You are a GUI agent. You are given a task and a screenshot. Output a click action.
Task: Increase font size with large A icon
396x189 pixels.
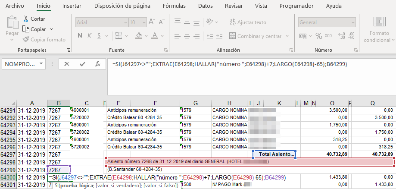(x=152, y=22)
